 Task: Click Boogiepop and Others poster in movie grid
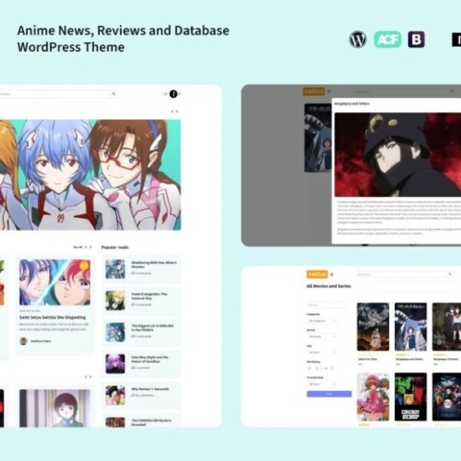[411, 327]
